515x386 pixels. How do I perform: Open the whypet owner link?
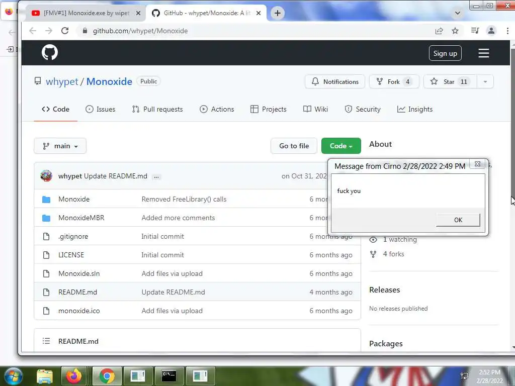tap(62, 81)
